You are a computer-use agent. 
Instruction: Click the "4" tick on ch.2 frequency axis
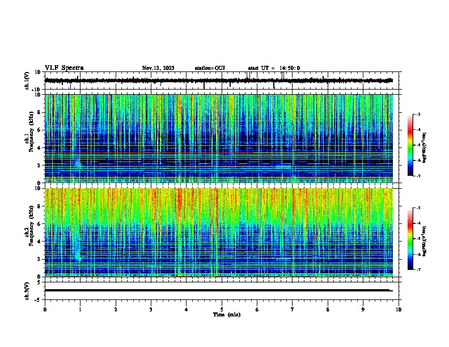40,242
